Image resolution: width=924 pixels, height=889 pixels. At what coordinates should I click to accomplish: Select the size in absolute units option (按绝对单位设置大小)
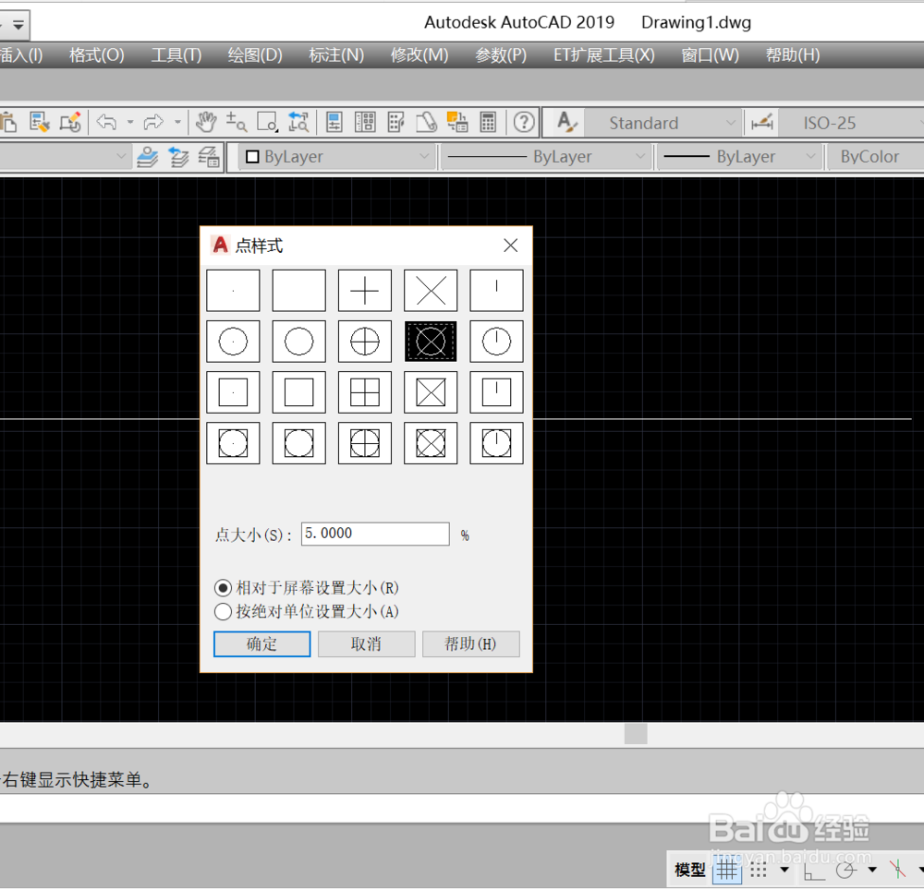point(307,612)
